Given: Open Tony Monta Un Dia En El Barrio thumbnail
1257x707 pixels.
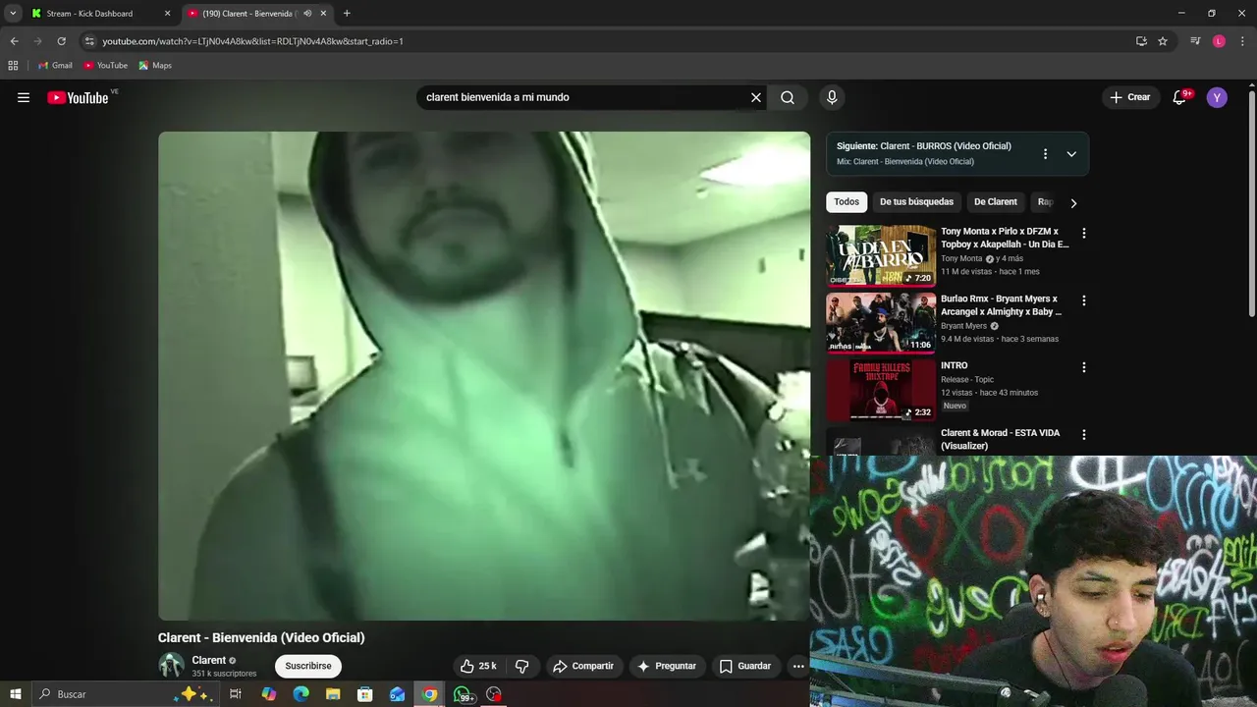Looking at the screenshot, I should click(x=881, y=255).
